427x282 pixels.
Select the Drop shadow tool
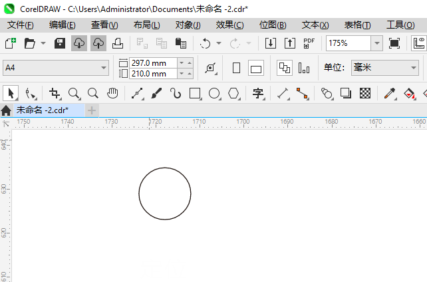coord(346,93)
